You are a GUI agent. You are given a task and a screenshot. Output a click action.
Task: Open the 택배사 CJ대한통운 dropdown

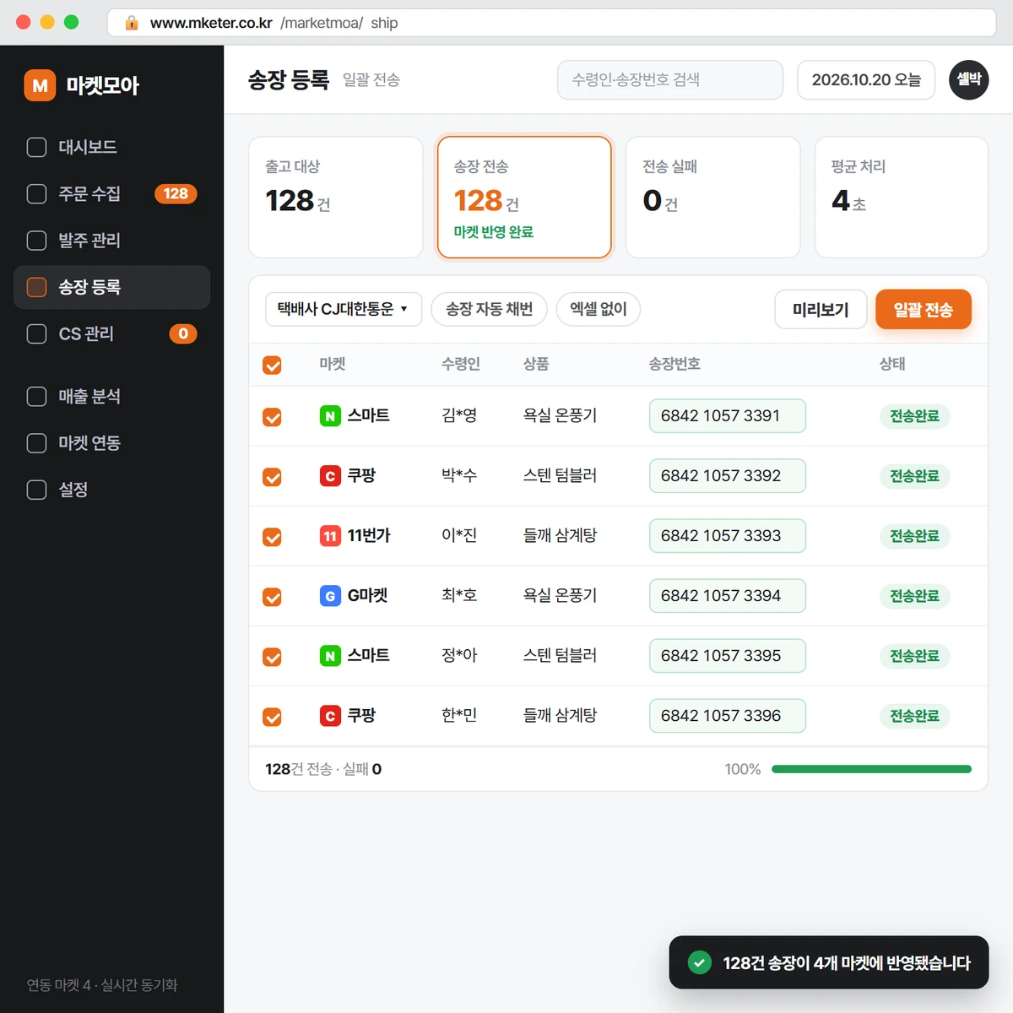pyautogui.click(x=344, y=309)
